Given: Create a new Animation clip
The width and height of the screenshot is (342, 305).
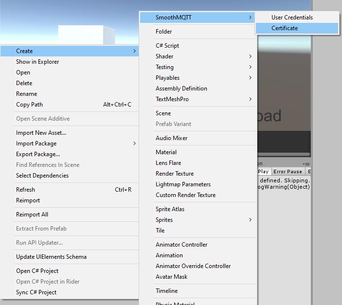Looking at the screenshot, I should click(x=198, y=255).
